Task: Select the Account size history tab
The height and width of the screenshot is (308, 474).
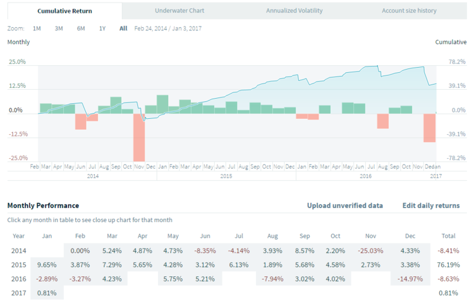Action: point(409,11)
